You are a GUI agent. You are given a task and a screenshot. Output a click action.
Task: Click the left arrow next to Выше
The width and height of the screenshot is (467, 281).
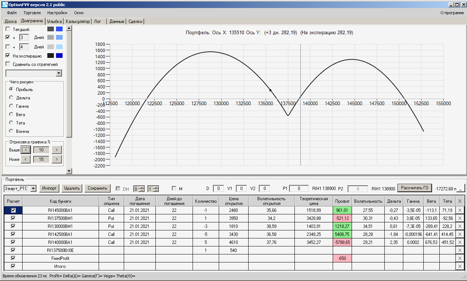pyautogui.click(x=25, y=150)
